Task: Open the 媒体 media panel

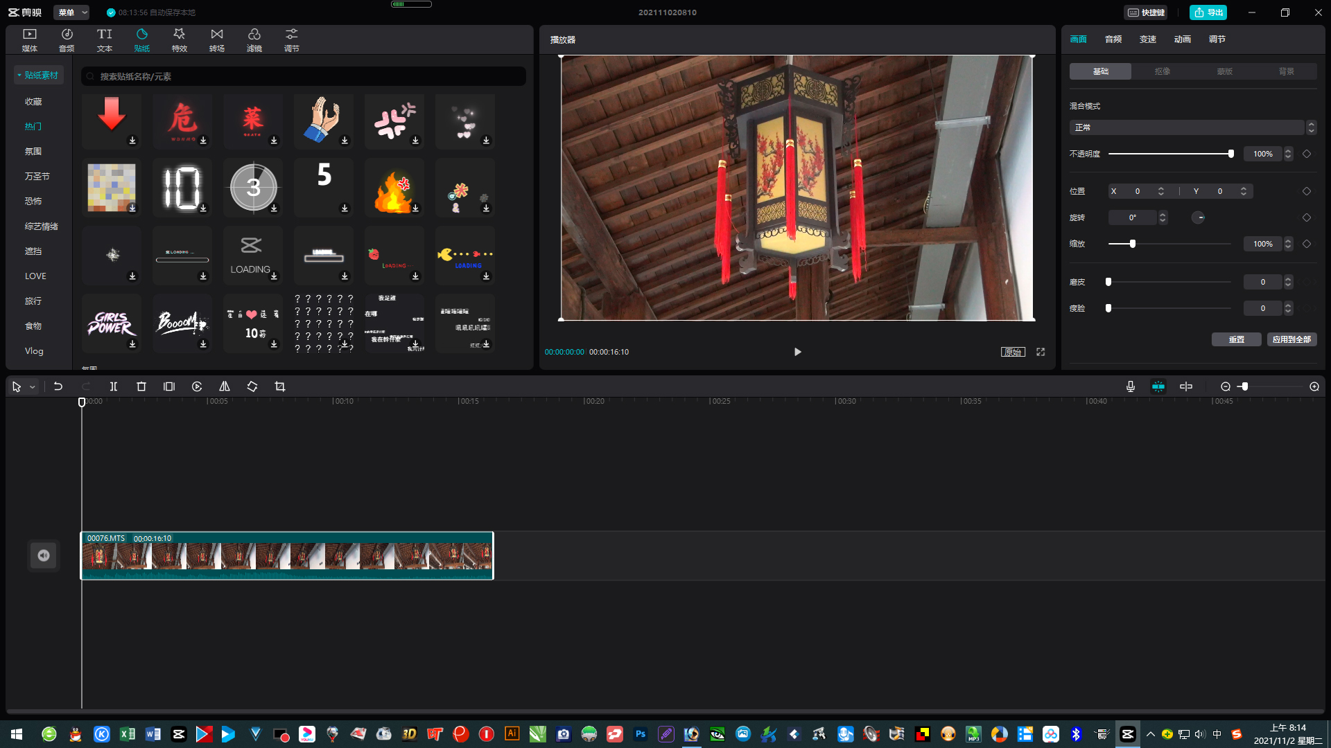Action: coord(30,40)
